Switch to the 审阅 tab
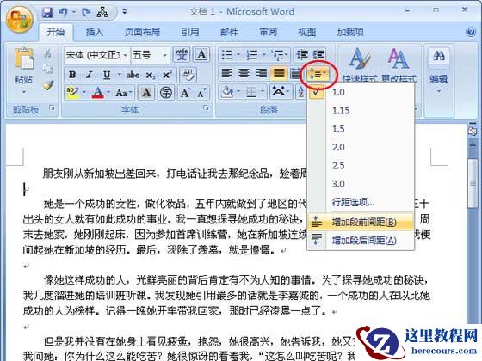The height and width of the screenshot is (361, 482). (x=268, y=32)
